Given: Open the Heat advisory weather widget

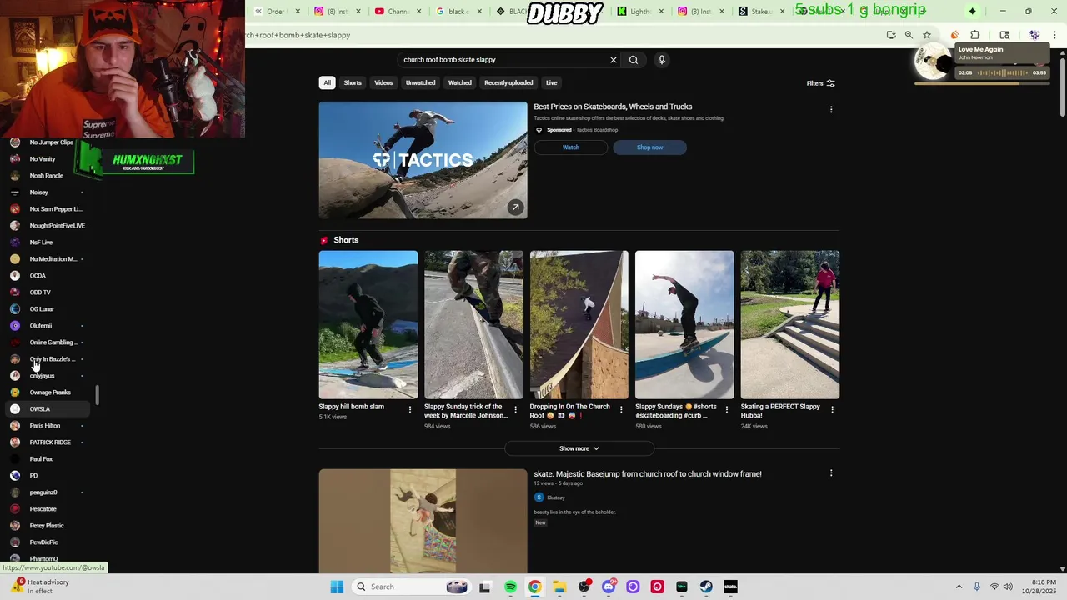Looking at the screenshot, I should point(40,587).
